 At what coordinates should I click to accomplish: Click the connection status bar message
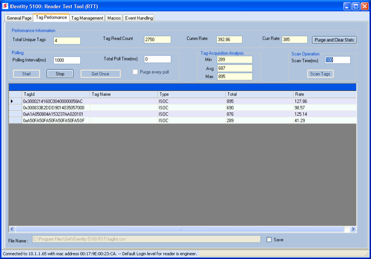tap(100, 254)
